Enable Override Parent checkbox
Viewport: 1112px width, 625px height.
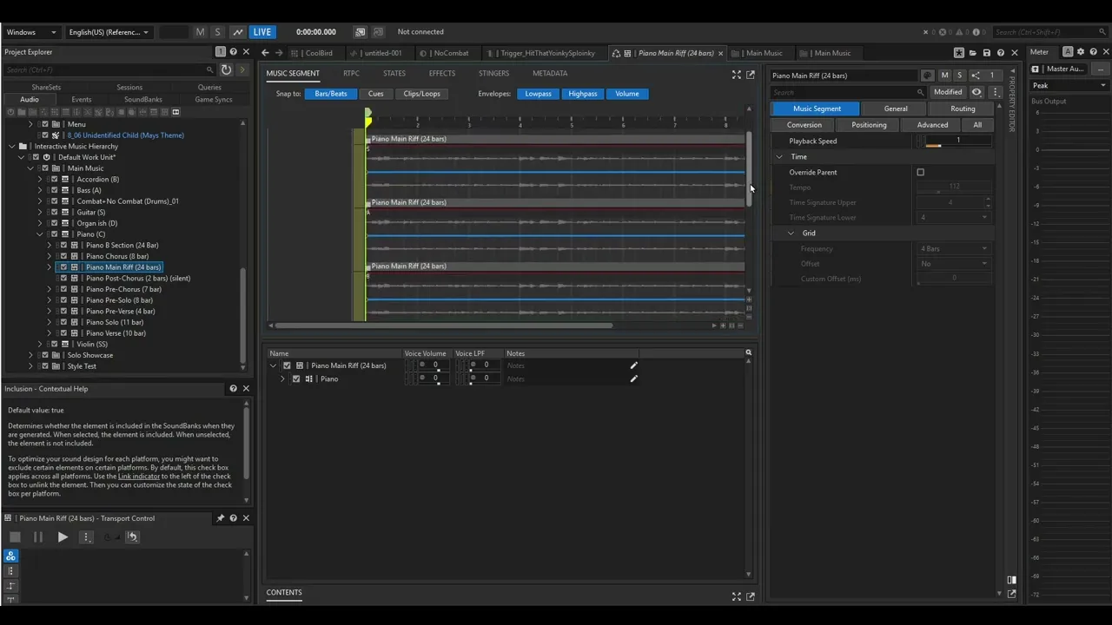click(921, 172)
